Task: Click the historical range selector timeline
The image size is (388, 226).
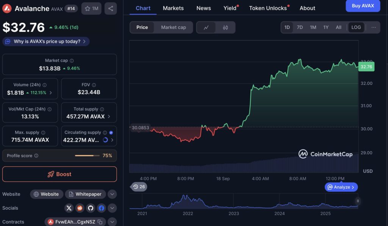Action: 244,202
